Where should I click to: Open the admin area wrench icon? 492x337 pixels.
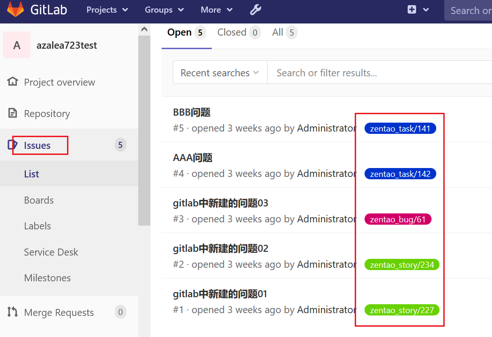(255, 10)
